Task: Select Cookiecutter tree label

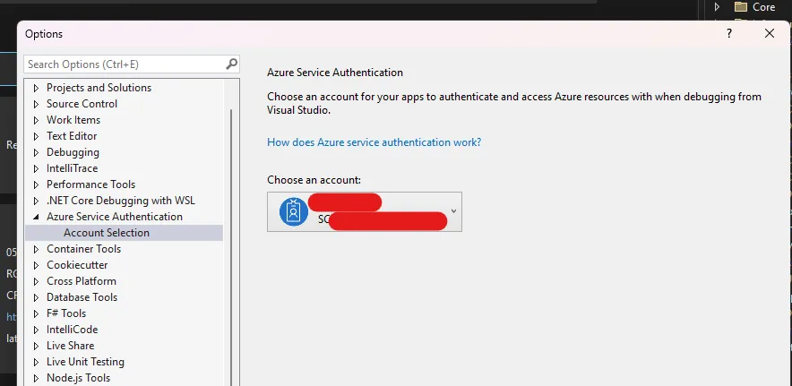Action: [77, 265]
